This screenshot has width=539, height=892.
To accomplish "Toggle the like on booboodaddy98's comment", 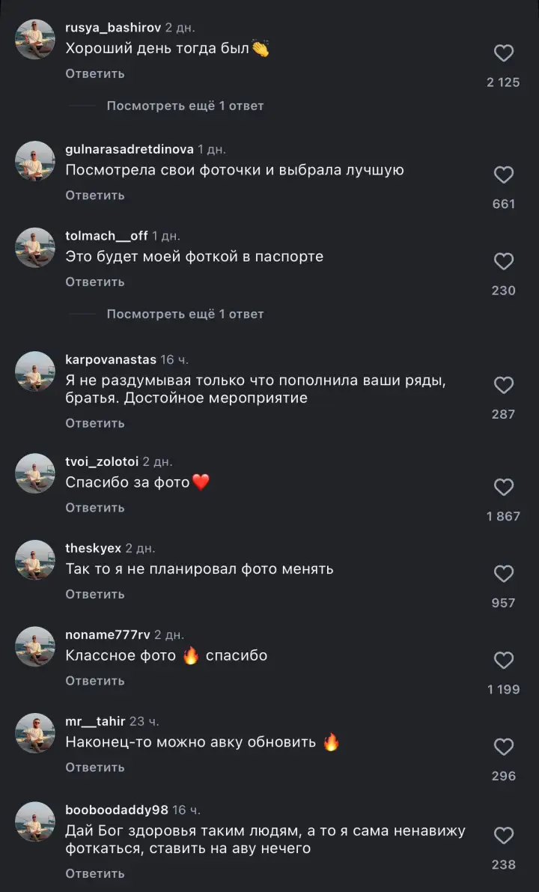I will pyautogui.click(x=503, y=834).
